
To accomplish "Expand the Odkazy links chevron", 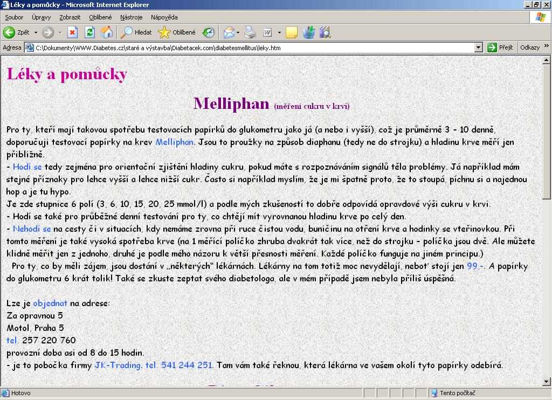I will click(x=547, y=46).
